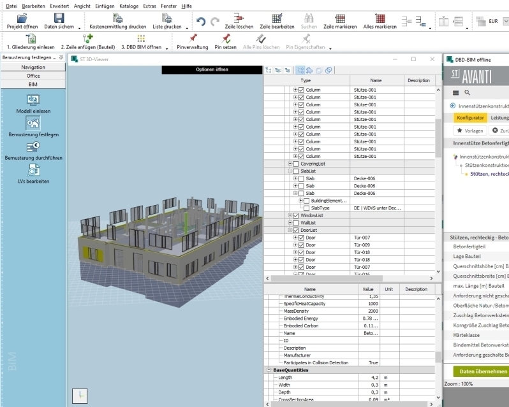Open Zeile bearbeiten tool

[x=277, y=18]
